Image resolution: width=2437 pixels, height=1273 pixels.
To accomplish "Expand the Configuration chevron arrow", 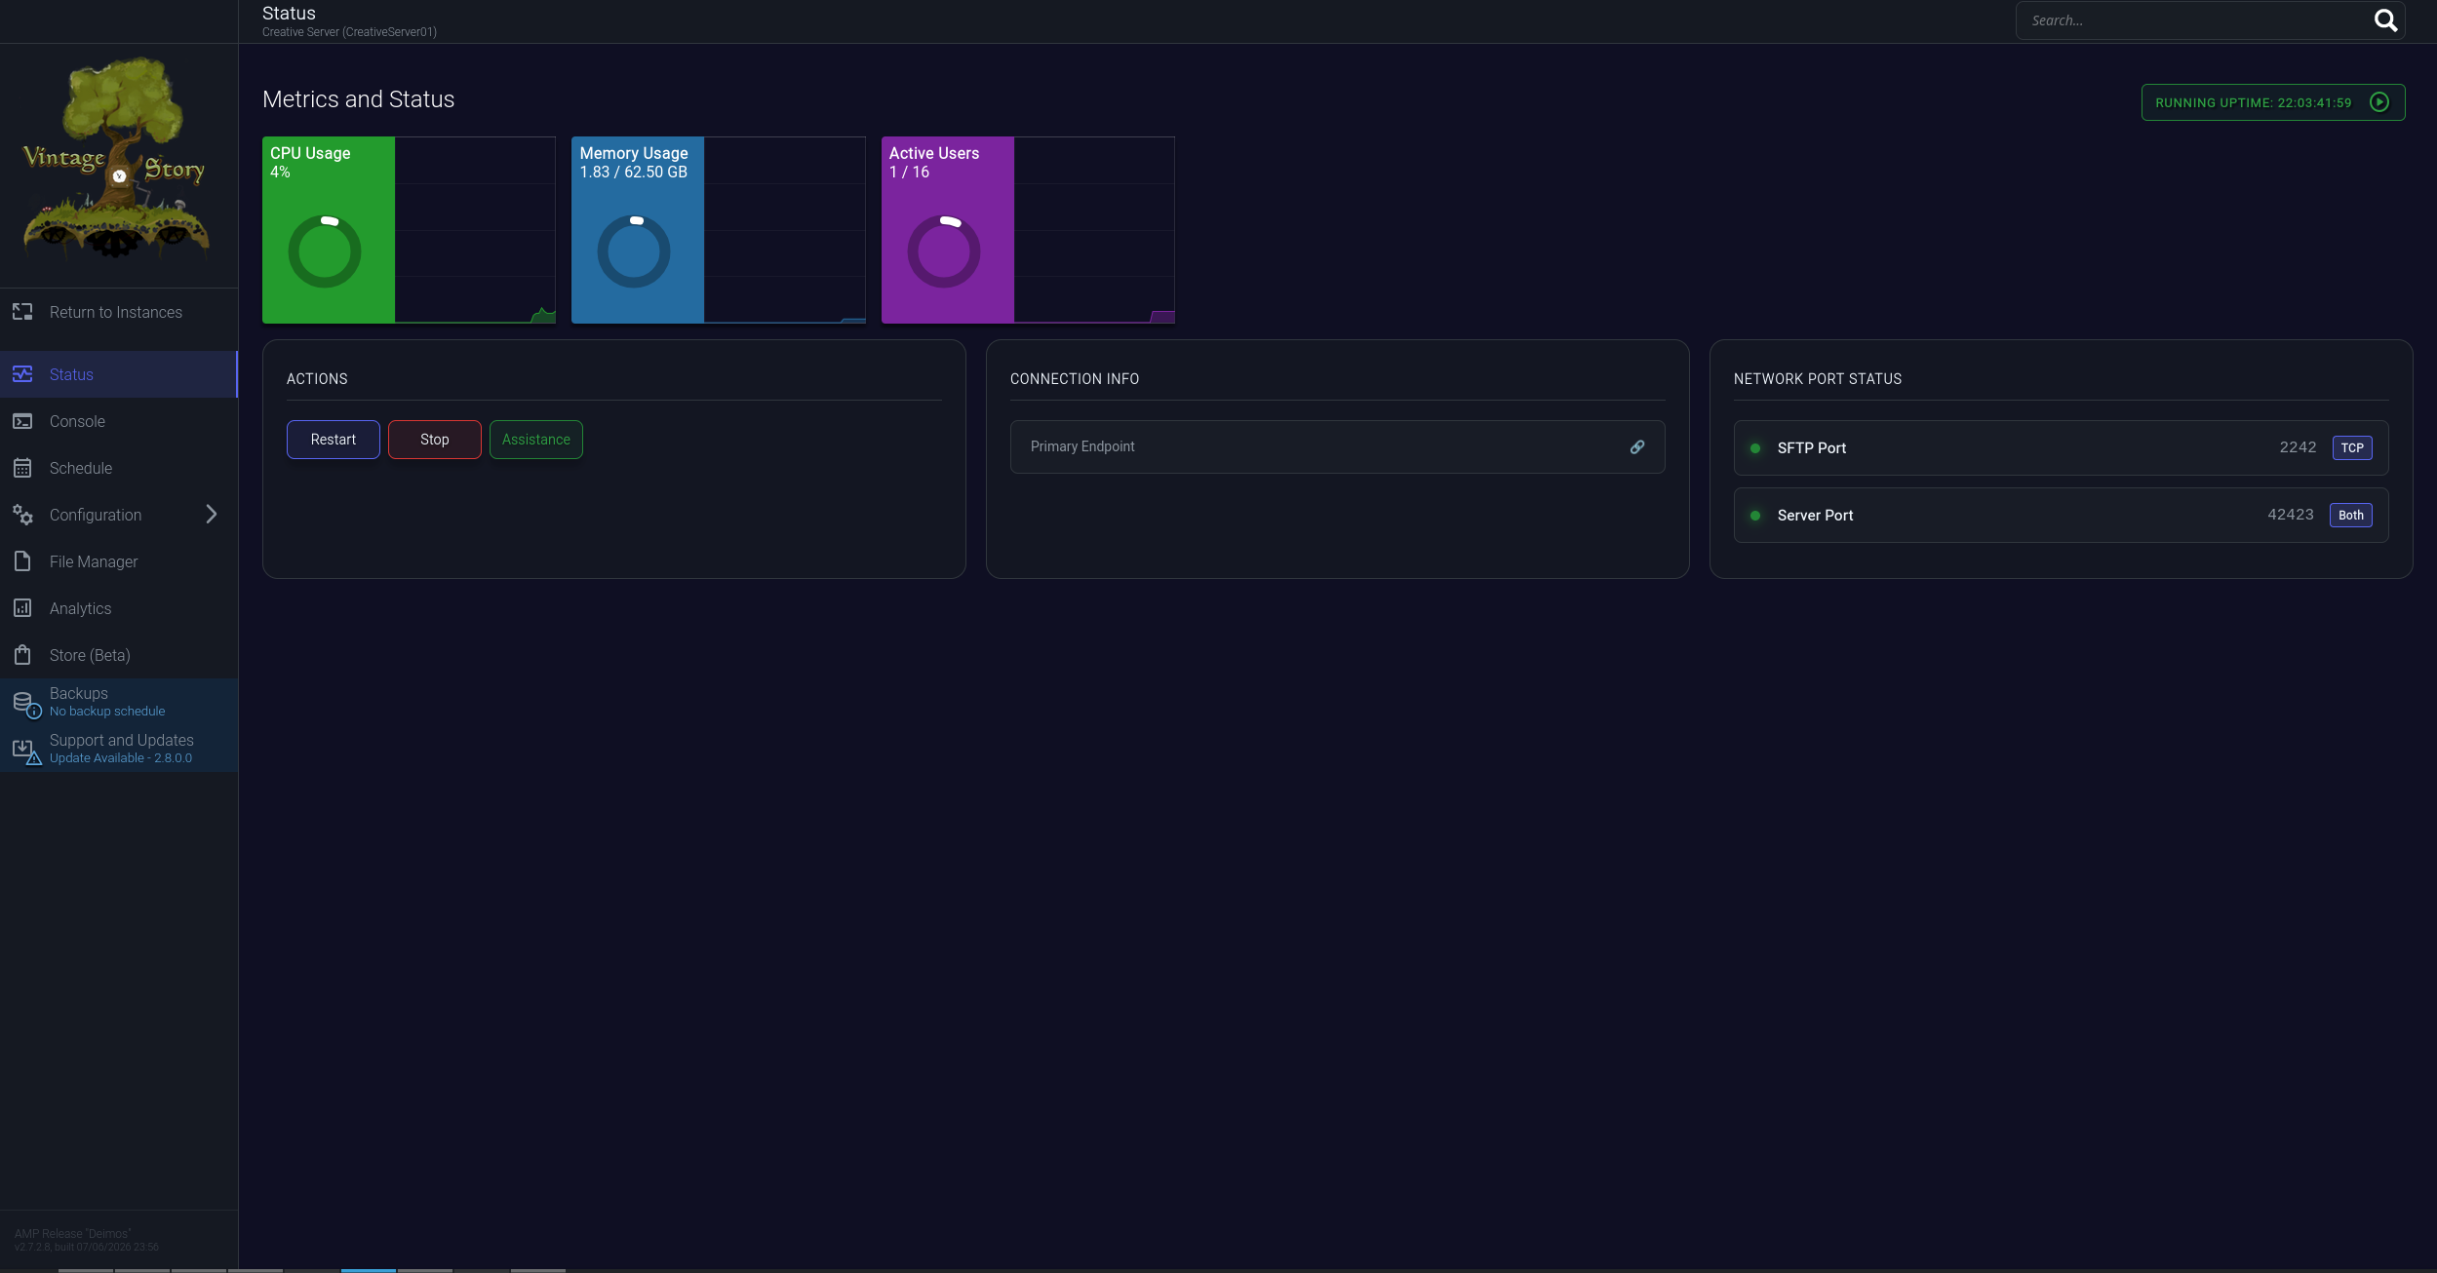I will (x=212, y=514).
